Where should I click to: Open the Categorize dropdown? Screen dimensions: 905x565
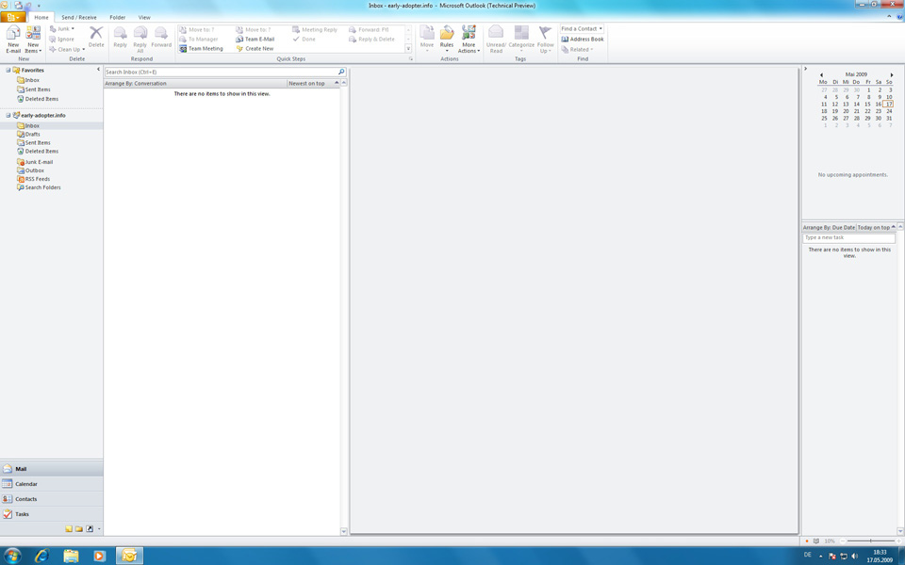[x=521, y=40]
